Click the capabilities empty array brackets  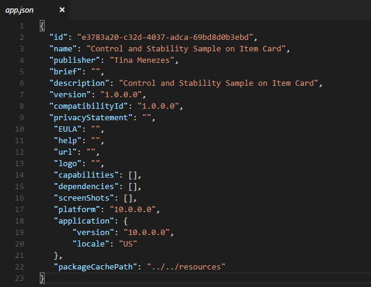click(x=133, y=175)
